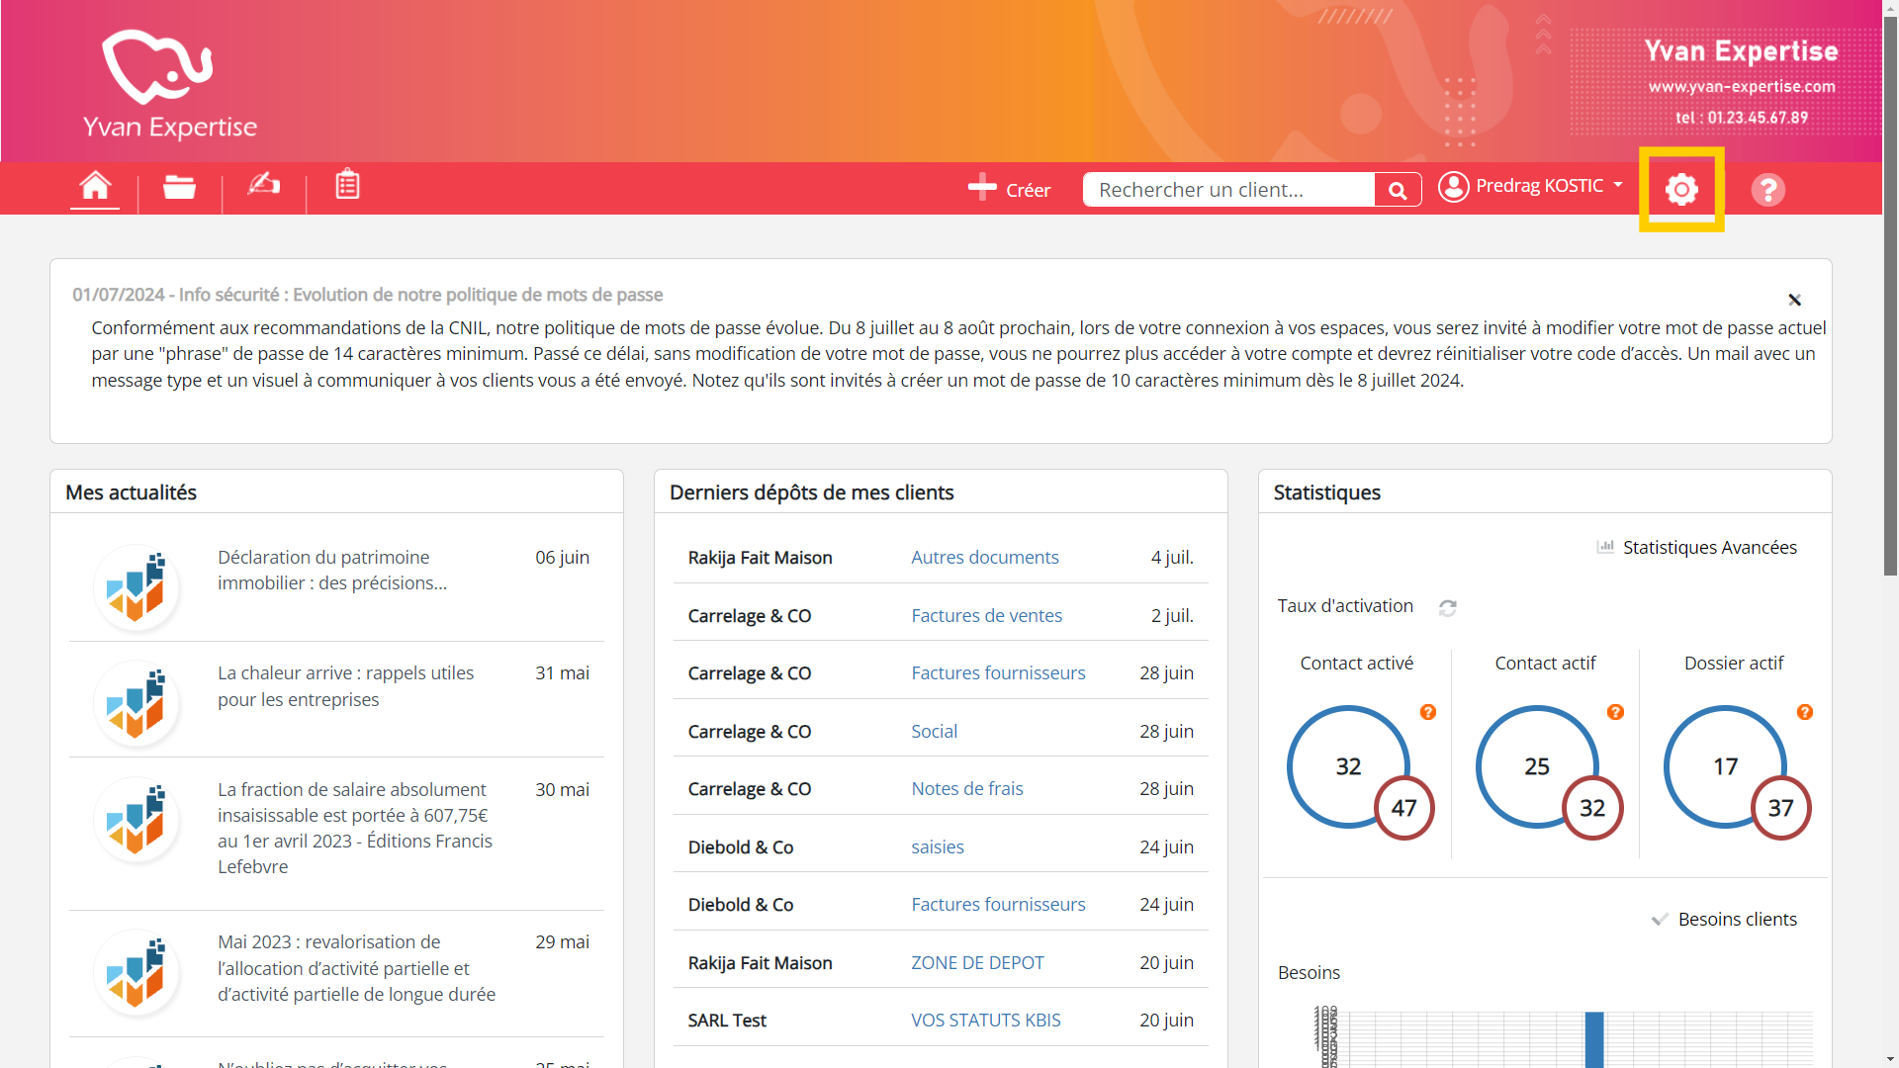Image resolution: width=1899 pixels, height=1068 pixels.
Task: Click the Rechercher un client search field
Action: point(1228,190)
